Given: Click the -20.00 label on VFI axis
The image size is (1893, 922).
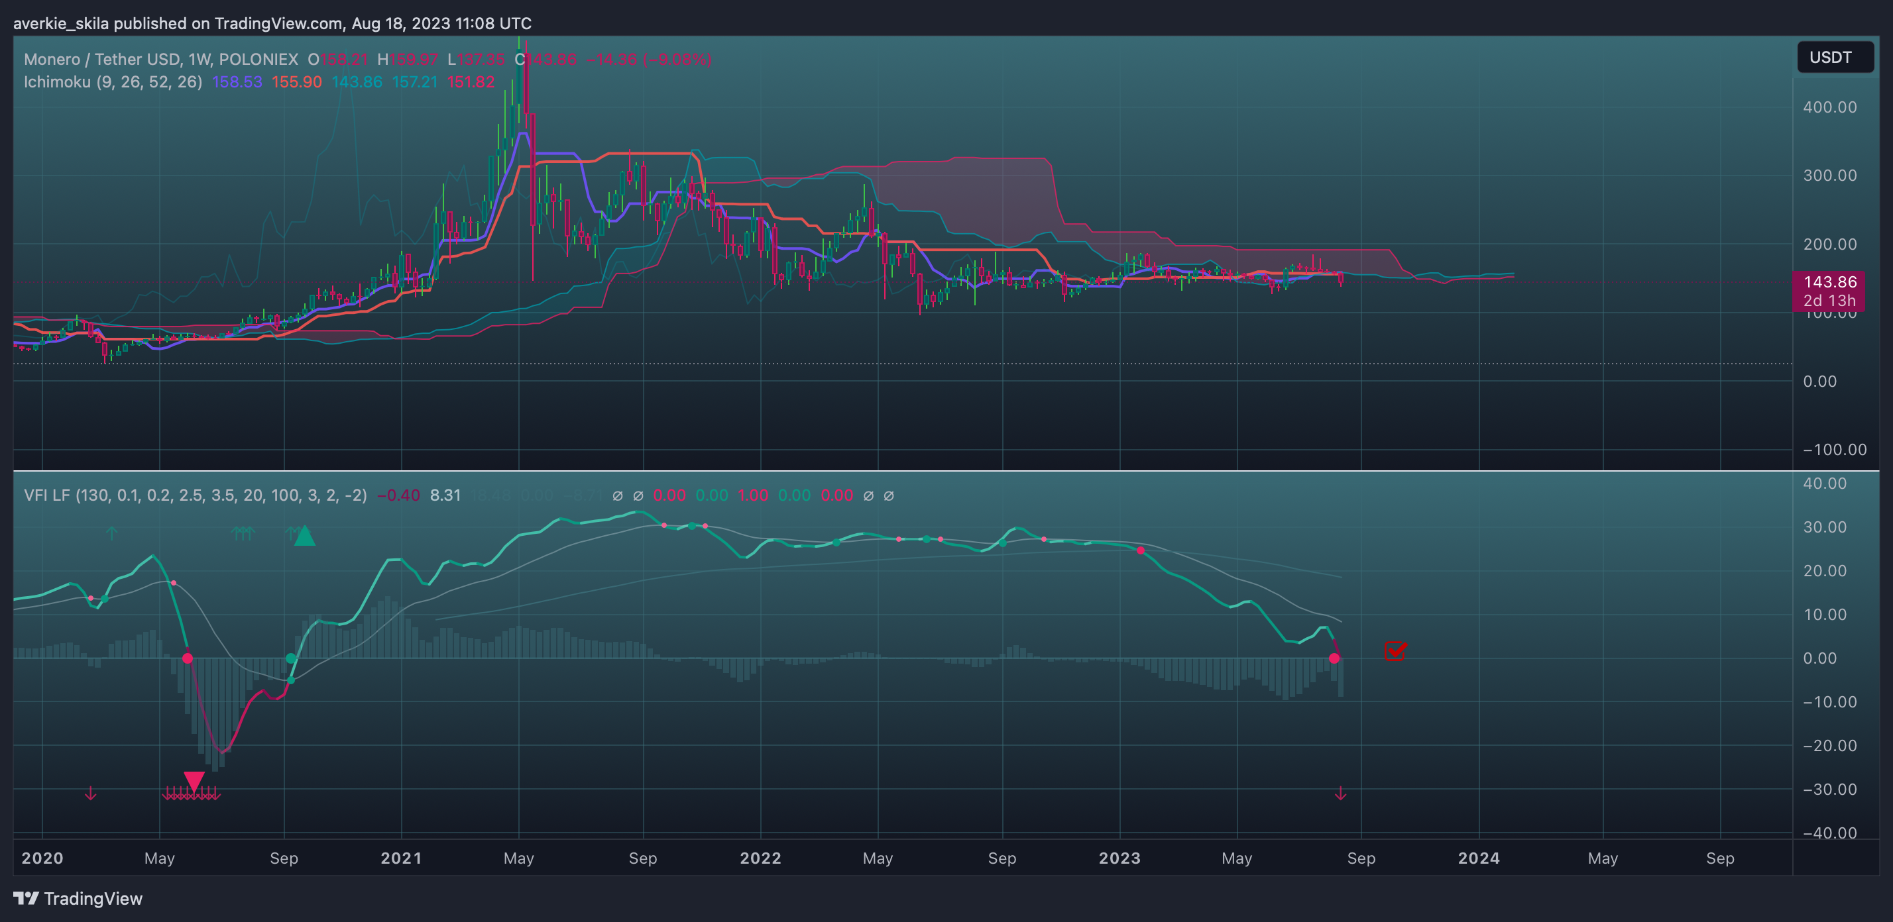Looking at the screenshot, I should [x=1830, y=746].
